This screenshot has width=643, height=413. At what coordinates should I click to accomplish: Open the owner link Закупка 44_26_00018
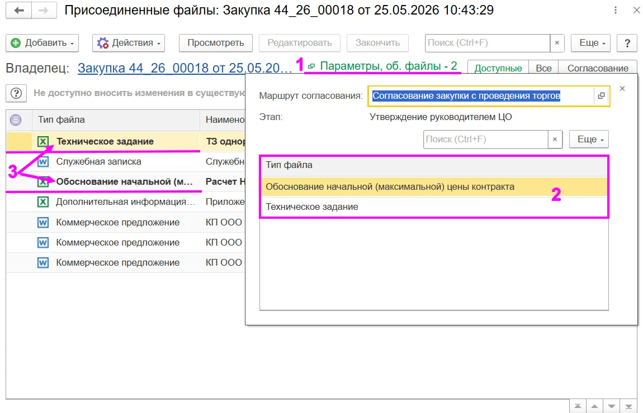185,68
